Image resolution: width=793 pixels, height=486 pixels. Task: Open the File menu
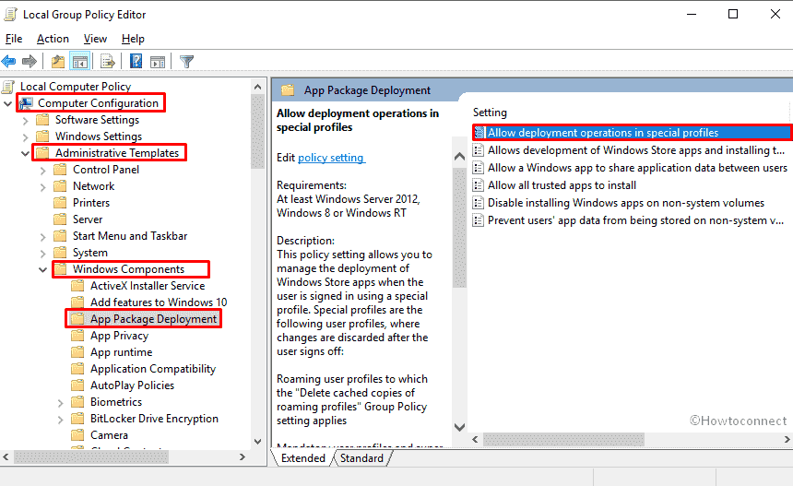click(14, 39)
